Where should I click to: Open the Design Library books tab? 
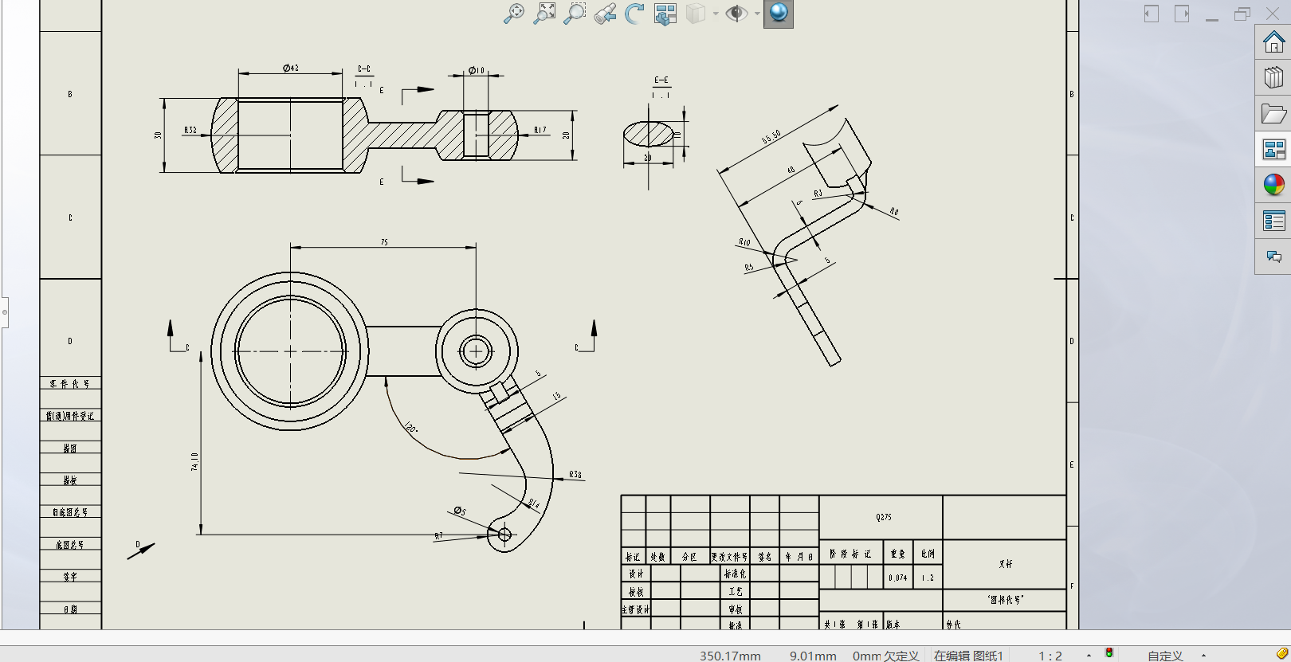click(1273, 77)
